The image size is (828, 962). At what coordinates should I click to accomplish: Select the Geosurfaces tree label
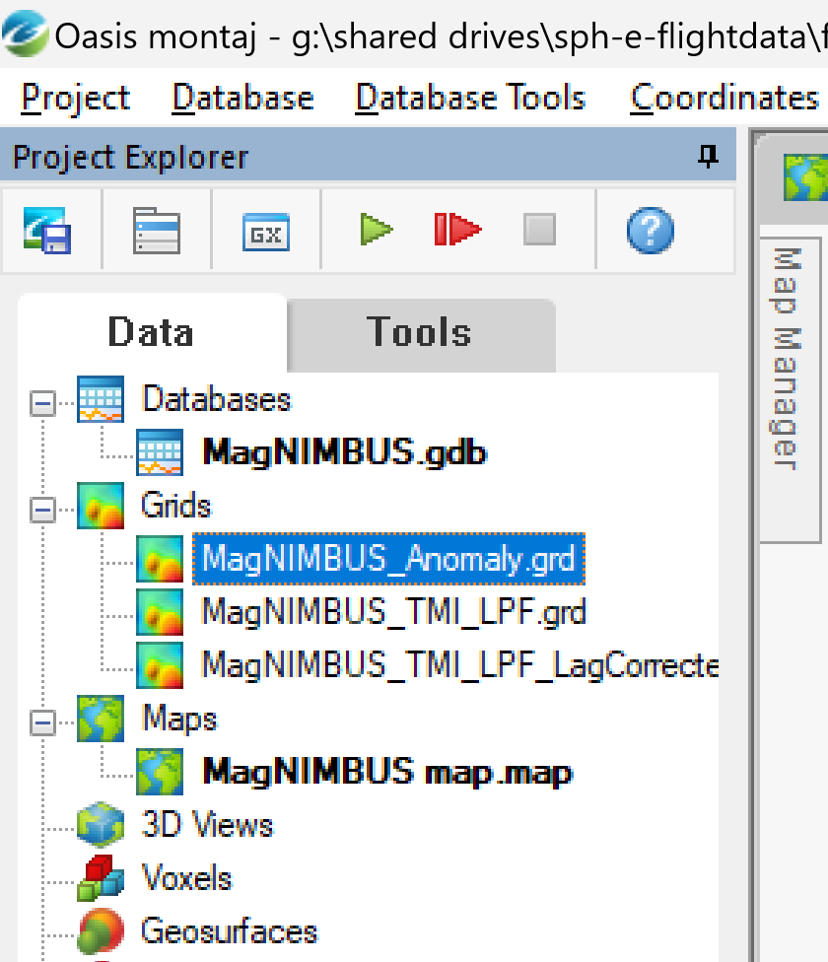pos(230,931)
